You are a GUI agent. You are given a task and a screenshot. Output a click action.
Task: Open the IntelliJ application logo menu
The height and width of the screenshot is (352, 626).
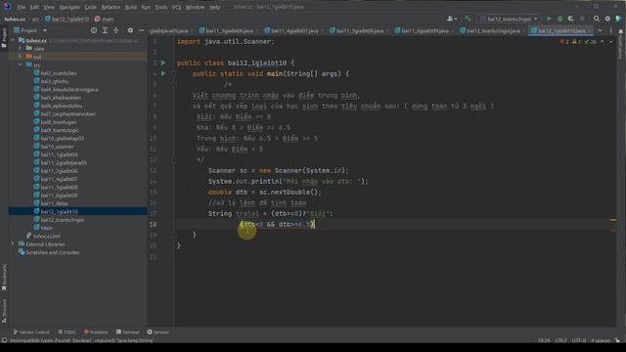[7, 7]
